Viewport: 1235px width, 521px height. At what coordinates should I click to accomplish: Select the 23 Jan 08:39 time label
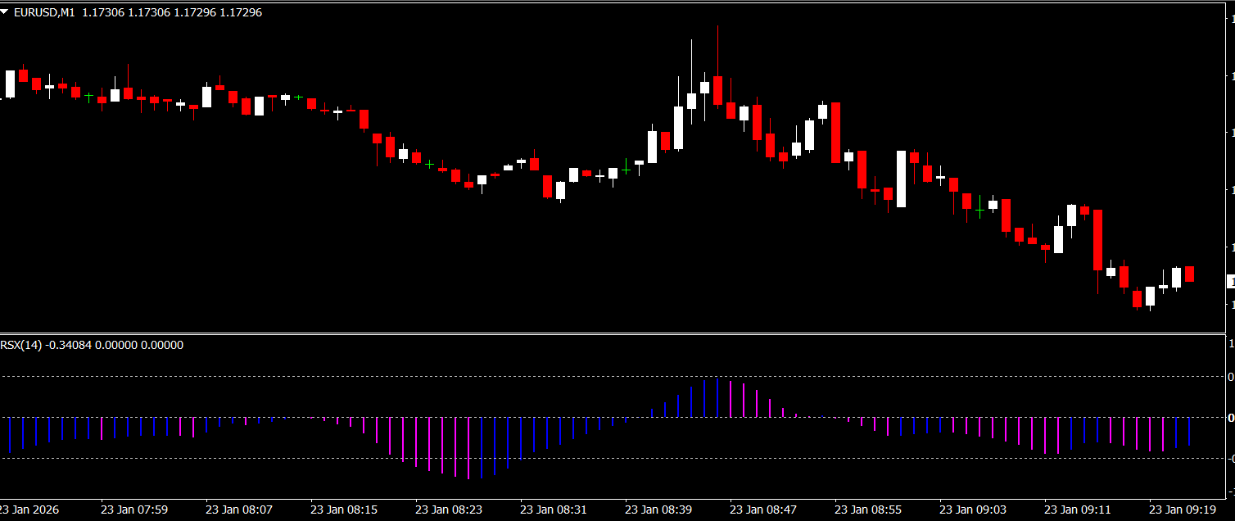point(658,510)
